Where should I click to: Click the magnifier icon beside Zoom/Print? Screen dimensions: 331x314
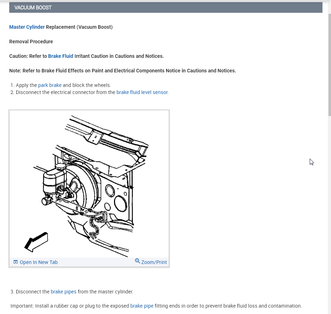pyautogui.click(x=137, y=261)
